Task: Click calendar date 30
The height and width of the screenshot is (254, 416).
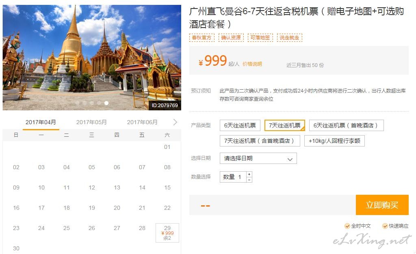Action: point(16,248)
